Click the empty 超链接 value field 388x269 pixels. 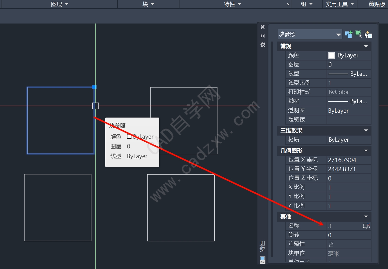(349, 120)
